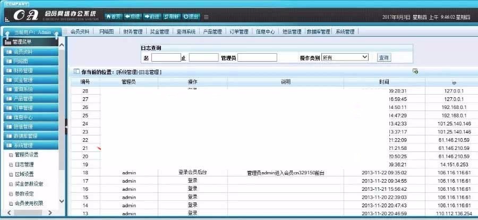The image size is (478, 220).
Task: Click the OA system logo
Action: pyautogui.click(x=26, y=15)
